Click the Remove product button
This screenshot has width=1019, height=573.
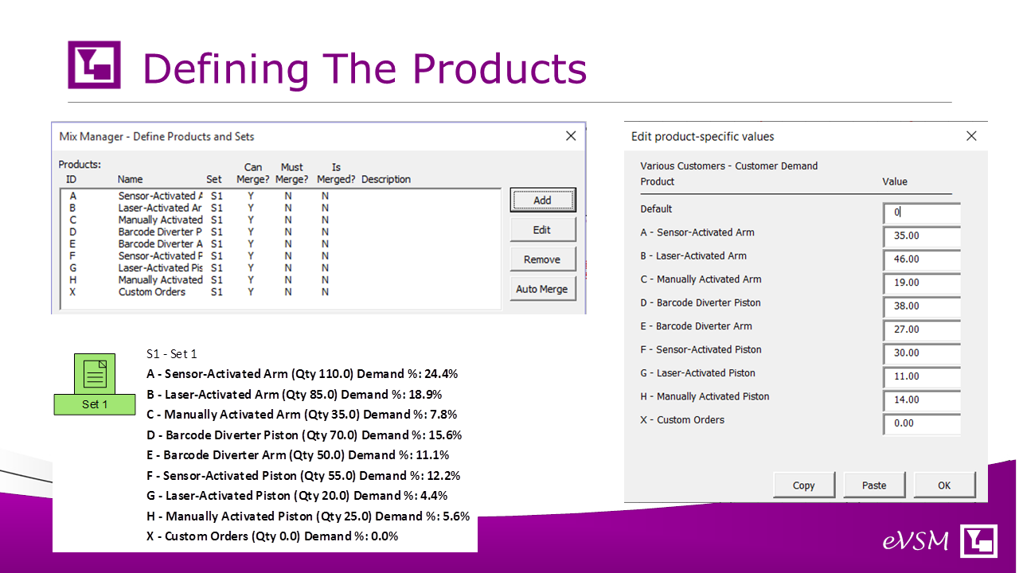[x=541, y=259]
